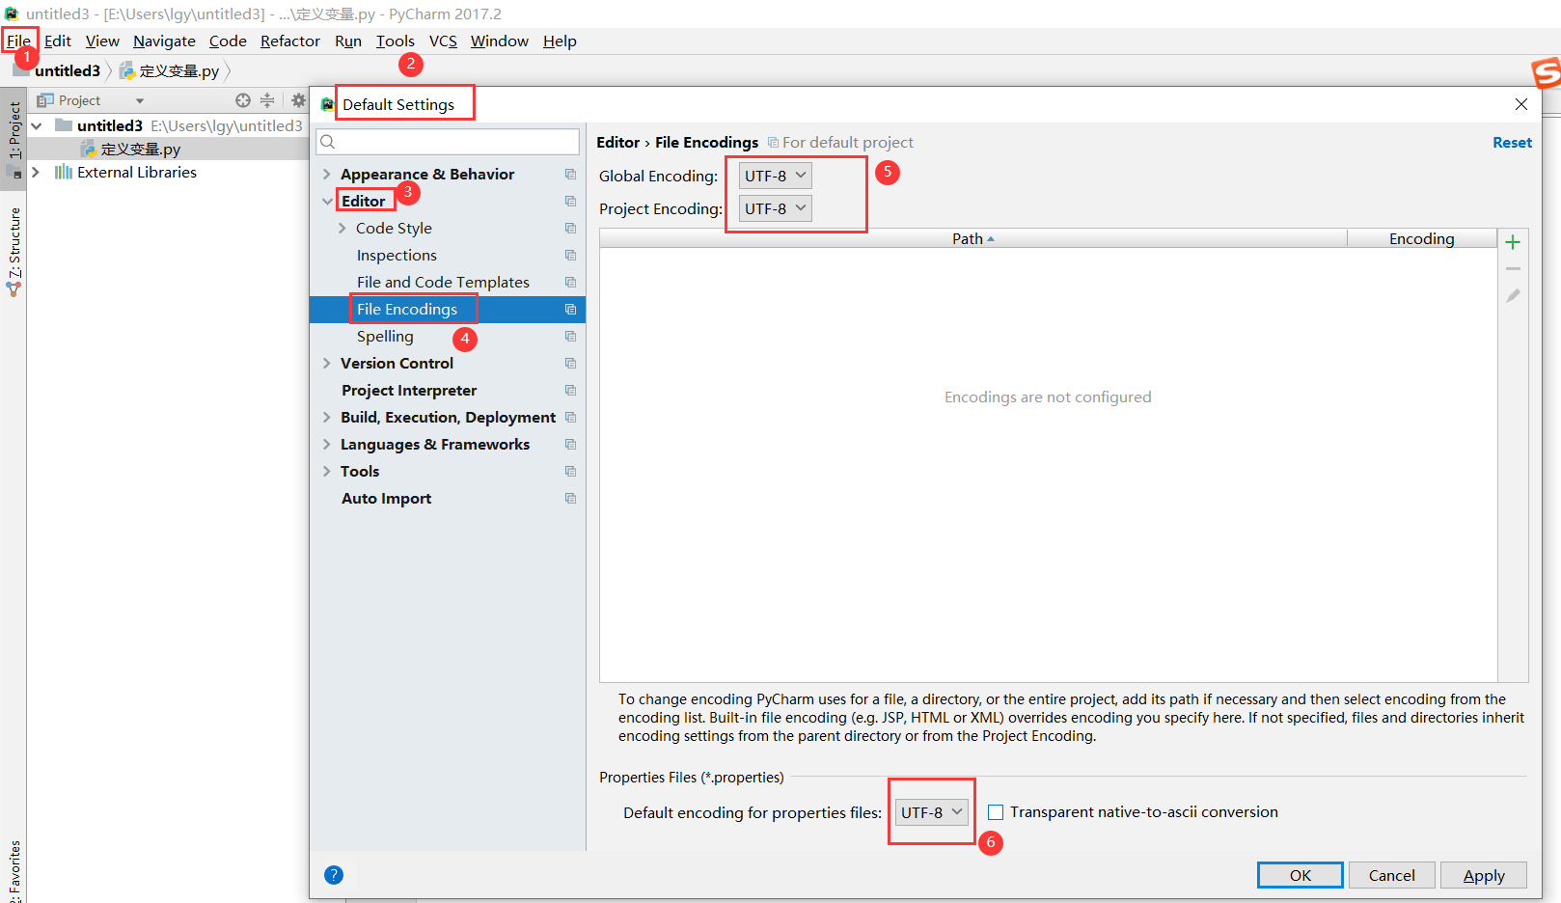Click project-level icon beside Code Style
The height and width of the screenshot is (903, 1561).
(570, 228)
